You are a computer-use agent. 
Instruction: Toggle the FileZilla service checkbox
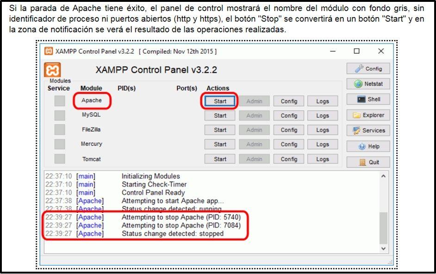click(x=60, y=130)
